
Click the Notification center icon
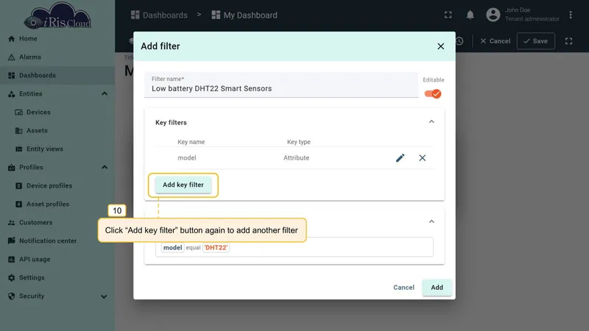point(11,241)
